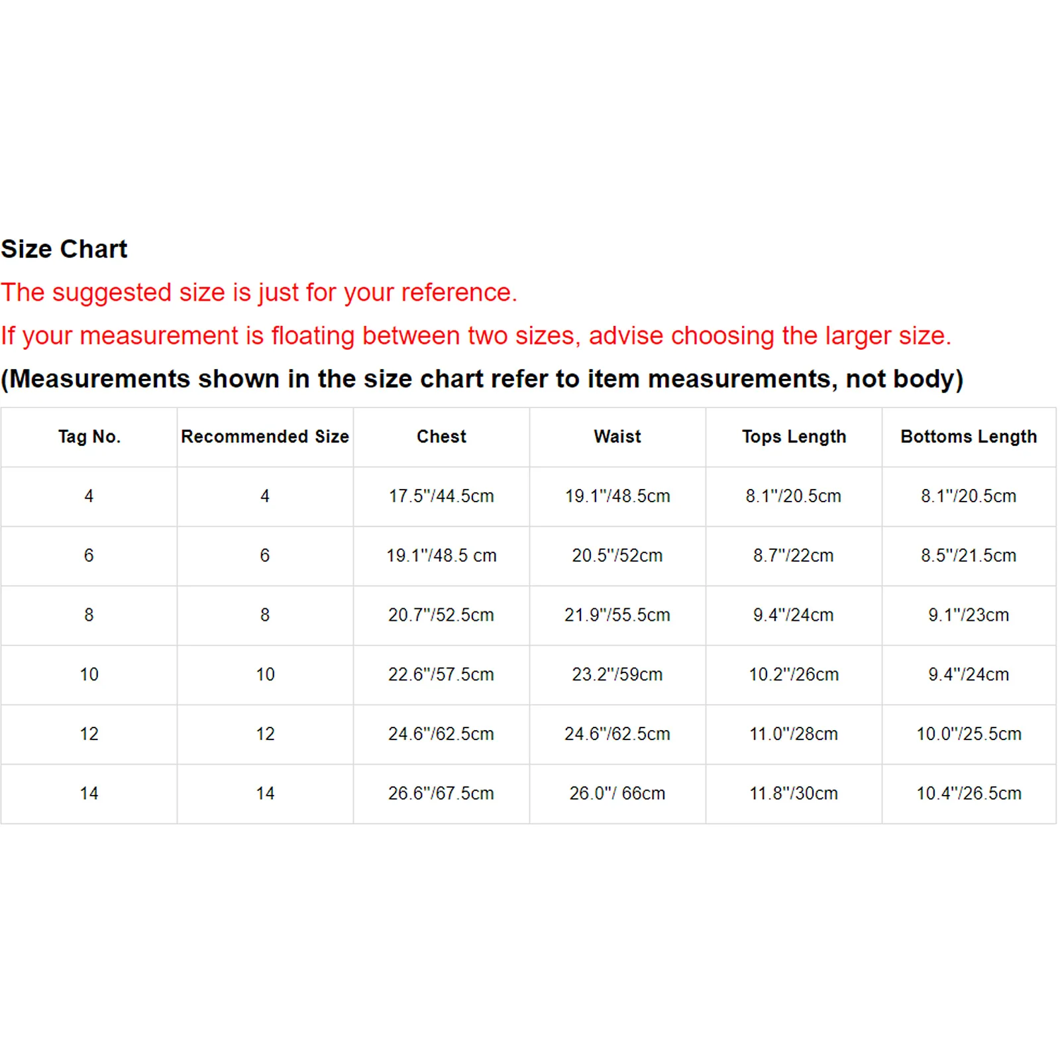
Task: Click waist value 26.0"/ 66cm cell
Action: point(617,794)
